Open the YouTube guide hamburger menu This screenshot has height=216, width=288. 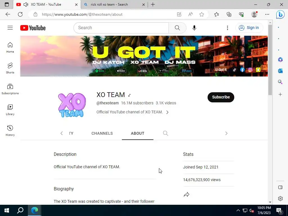point(10,28)
